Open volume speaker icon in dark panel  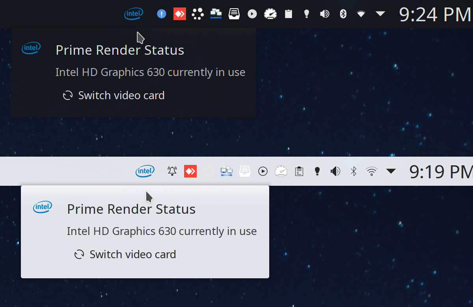324,14
